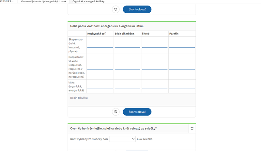This screenshot has width=261, height=151.
Task: Fill Skupenstvo field for Sóda bikarbóna
Action: pyautogui.click(x=127, y=45)
